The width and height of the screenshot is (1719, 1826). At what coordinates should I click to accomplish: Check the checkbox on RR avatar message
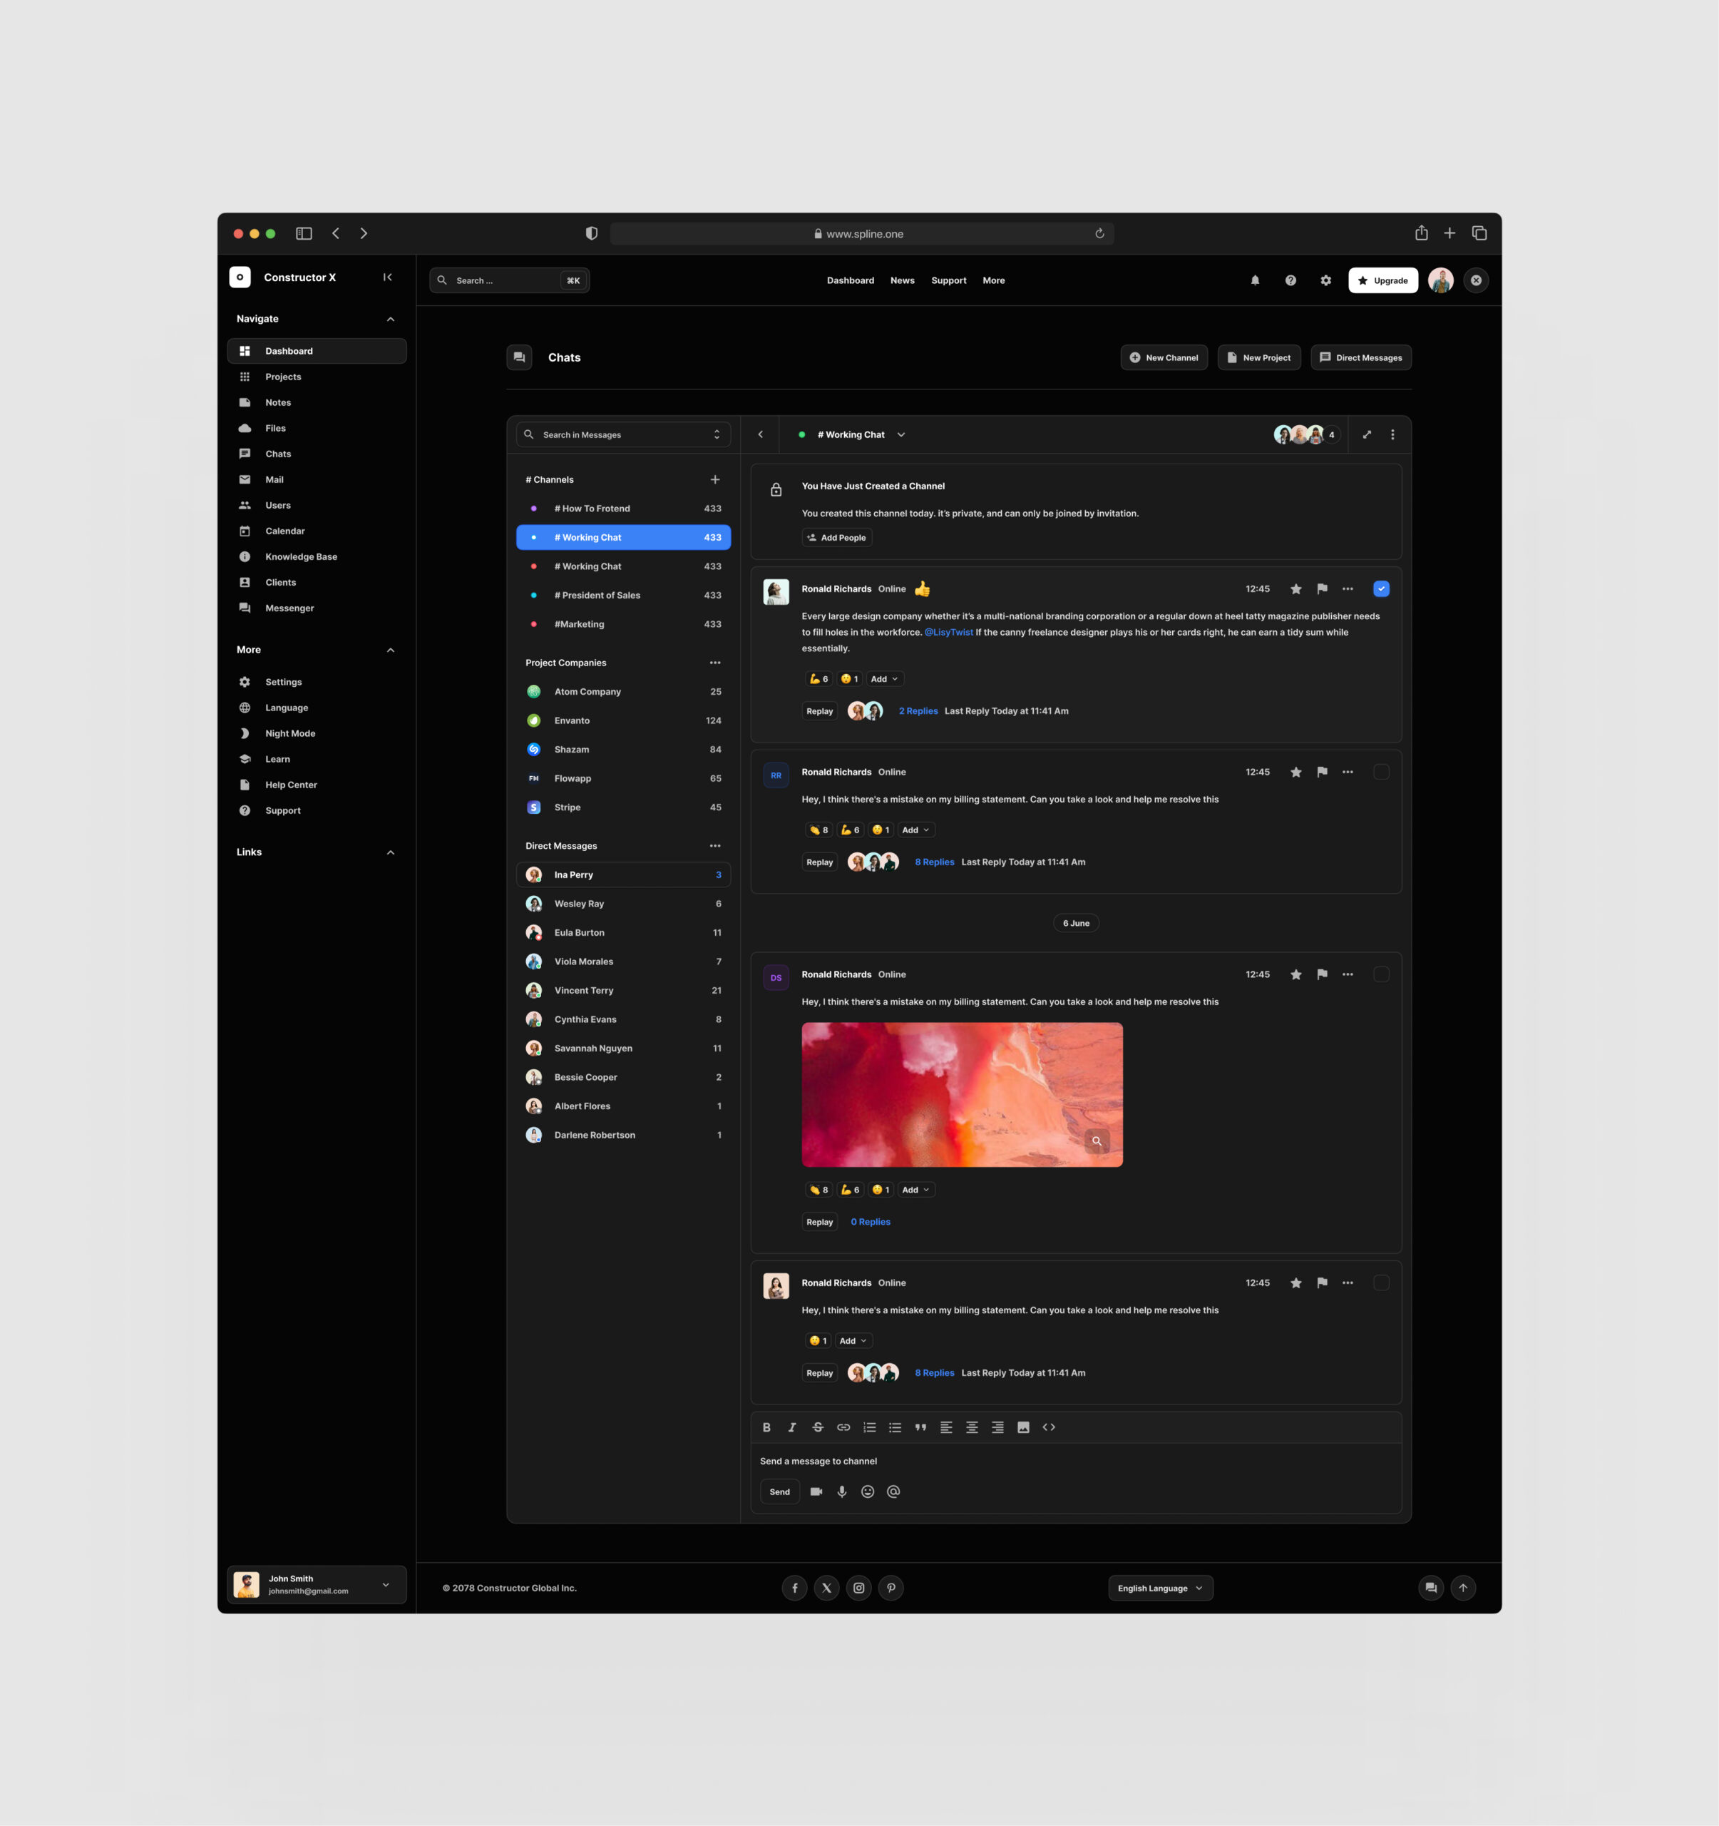click(x=1381, y=772)
